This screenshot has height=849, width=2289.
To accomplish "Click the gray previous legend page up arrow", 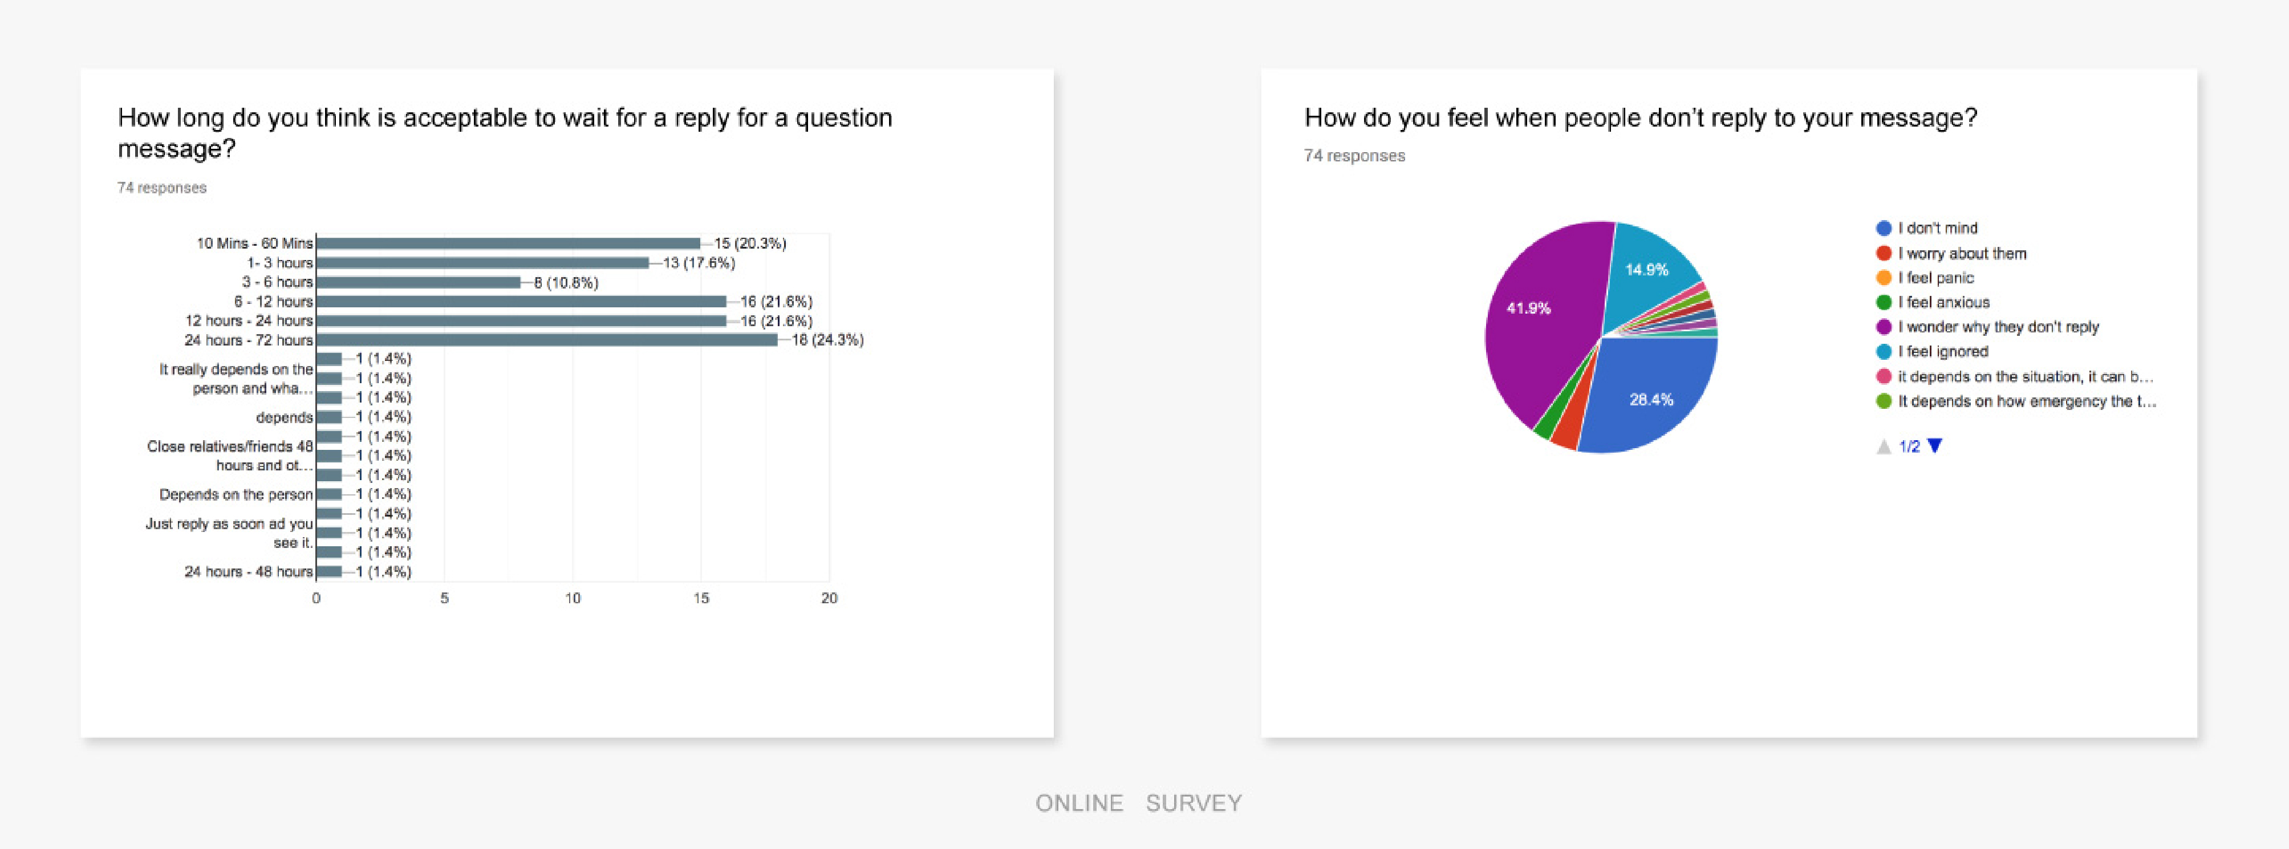I will click(1883, 446).
